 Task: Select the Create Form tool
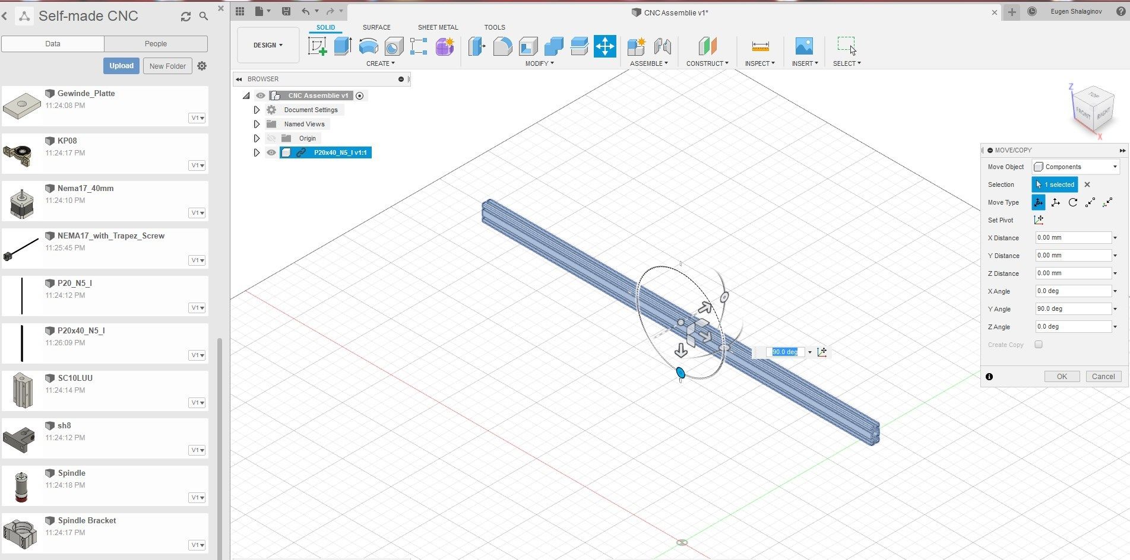point(445,46)
